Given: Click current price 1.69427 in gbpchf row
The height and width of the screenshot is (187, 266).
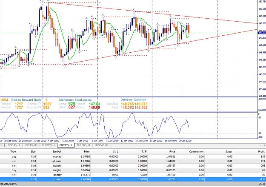Looking at the screenshot, I should 171,166.
